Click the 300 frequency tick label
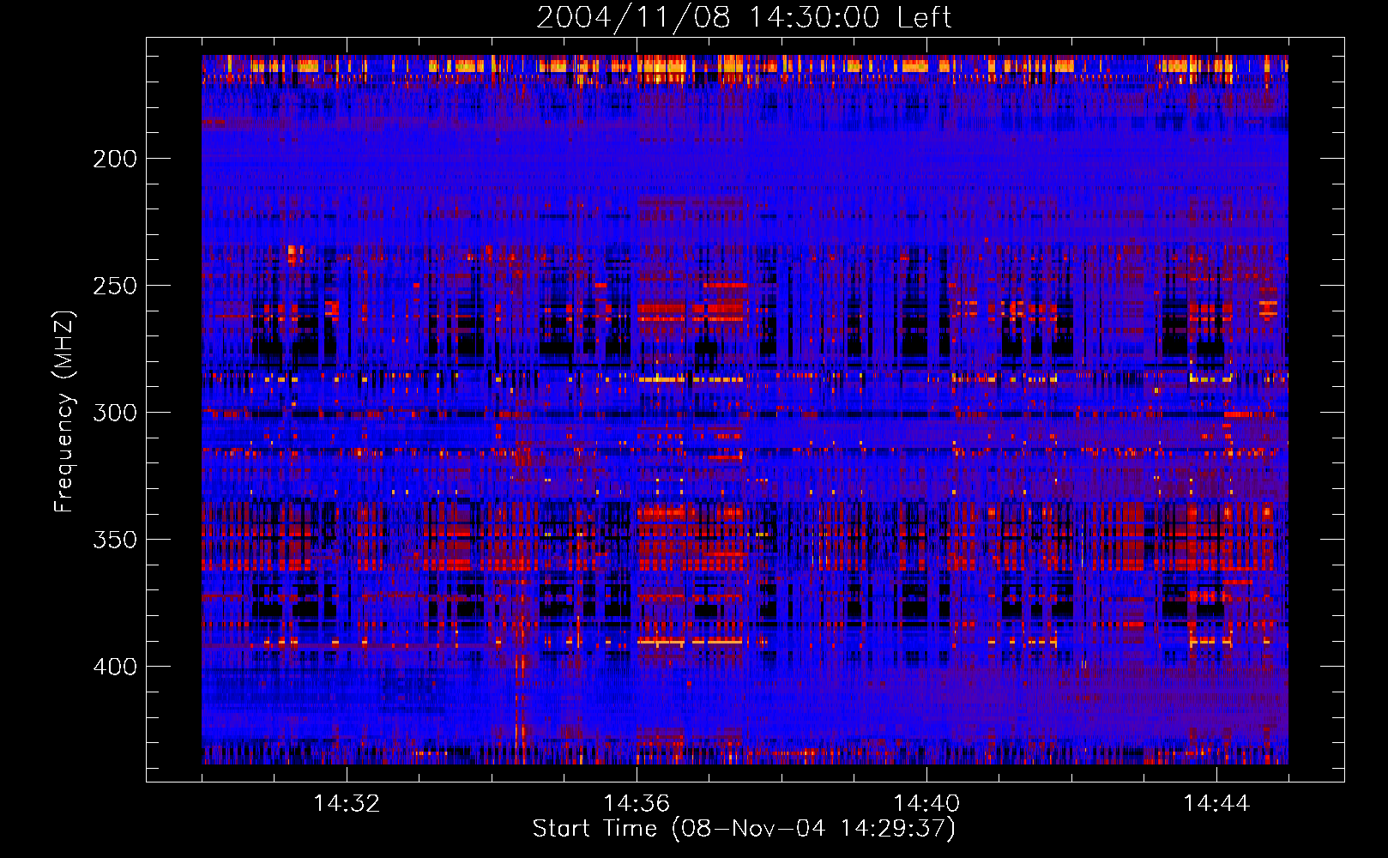 115,413
